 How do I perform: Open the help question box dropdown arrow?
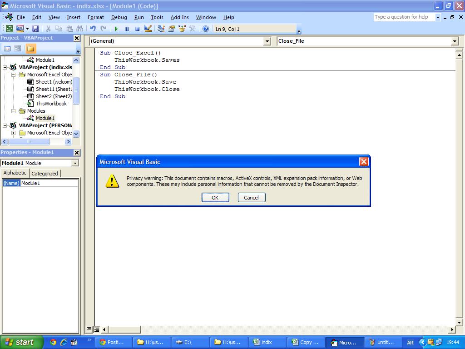(x=438, y=17)
